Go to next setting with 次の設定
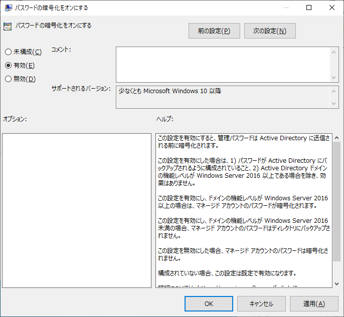344x317 pixels. click(270, 31)
